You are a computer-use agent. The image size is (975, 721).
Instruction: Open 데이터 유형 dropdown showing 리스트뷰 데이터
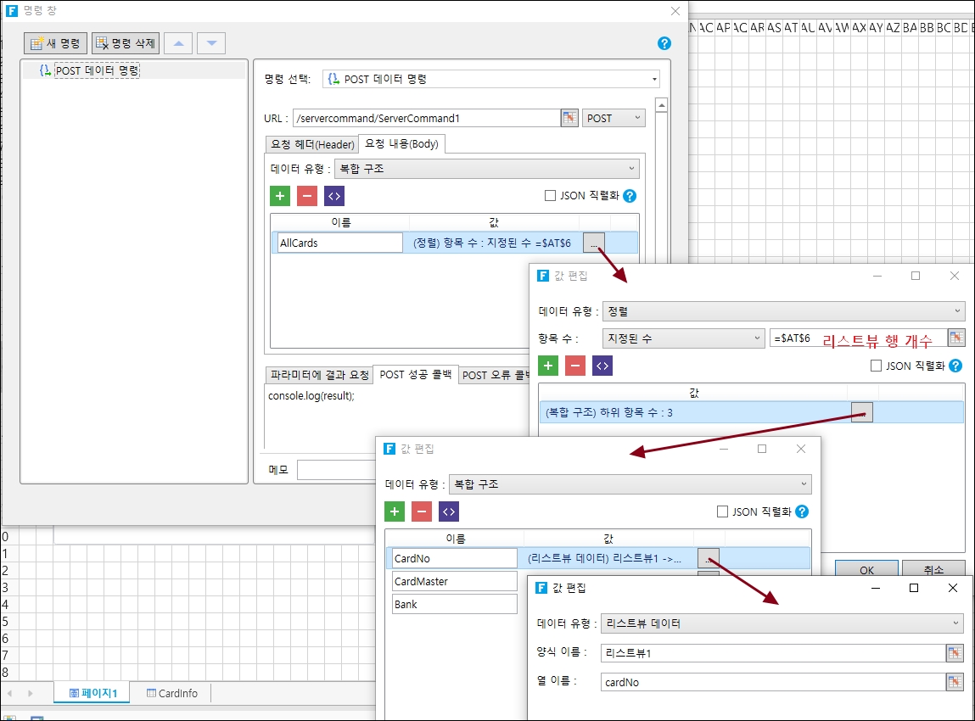click(782, 623)
